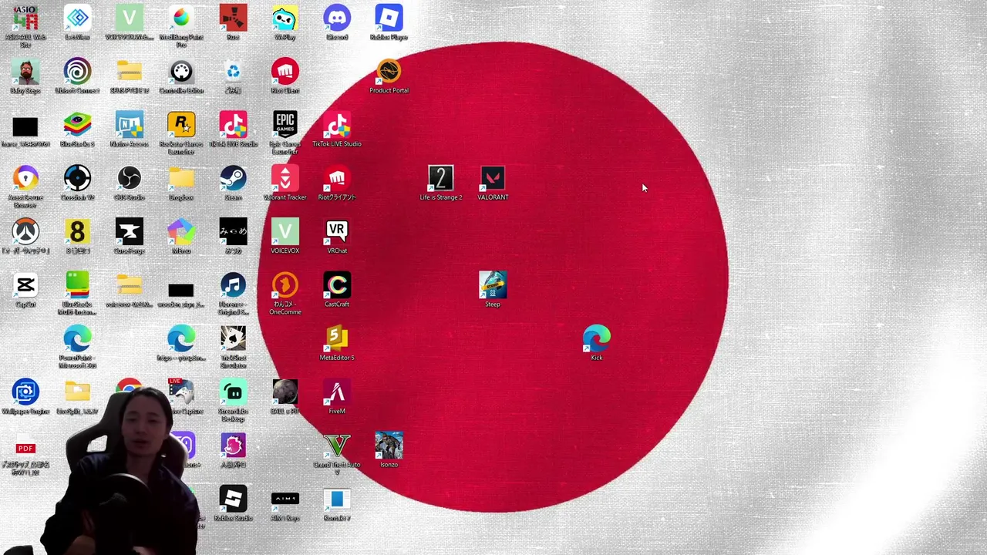Open the CapCut shortcut
Viewport: 987px width, 555px height.
click(x=25, y=285)
